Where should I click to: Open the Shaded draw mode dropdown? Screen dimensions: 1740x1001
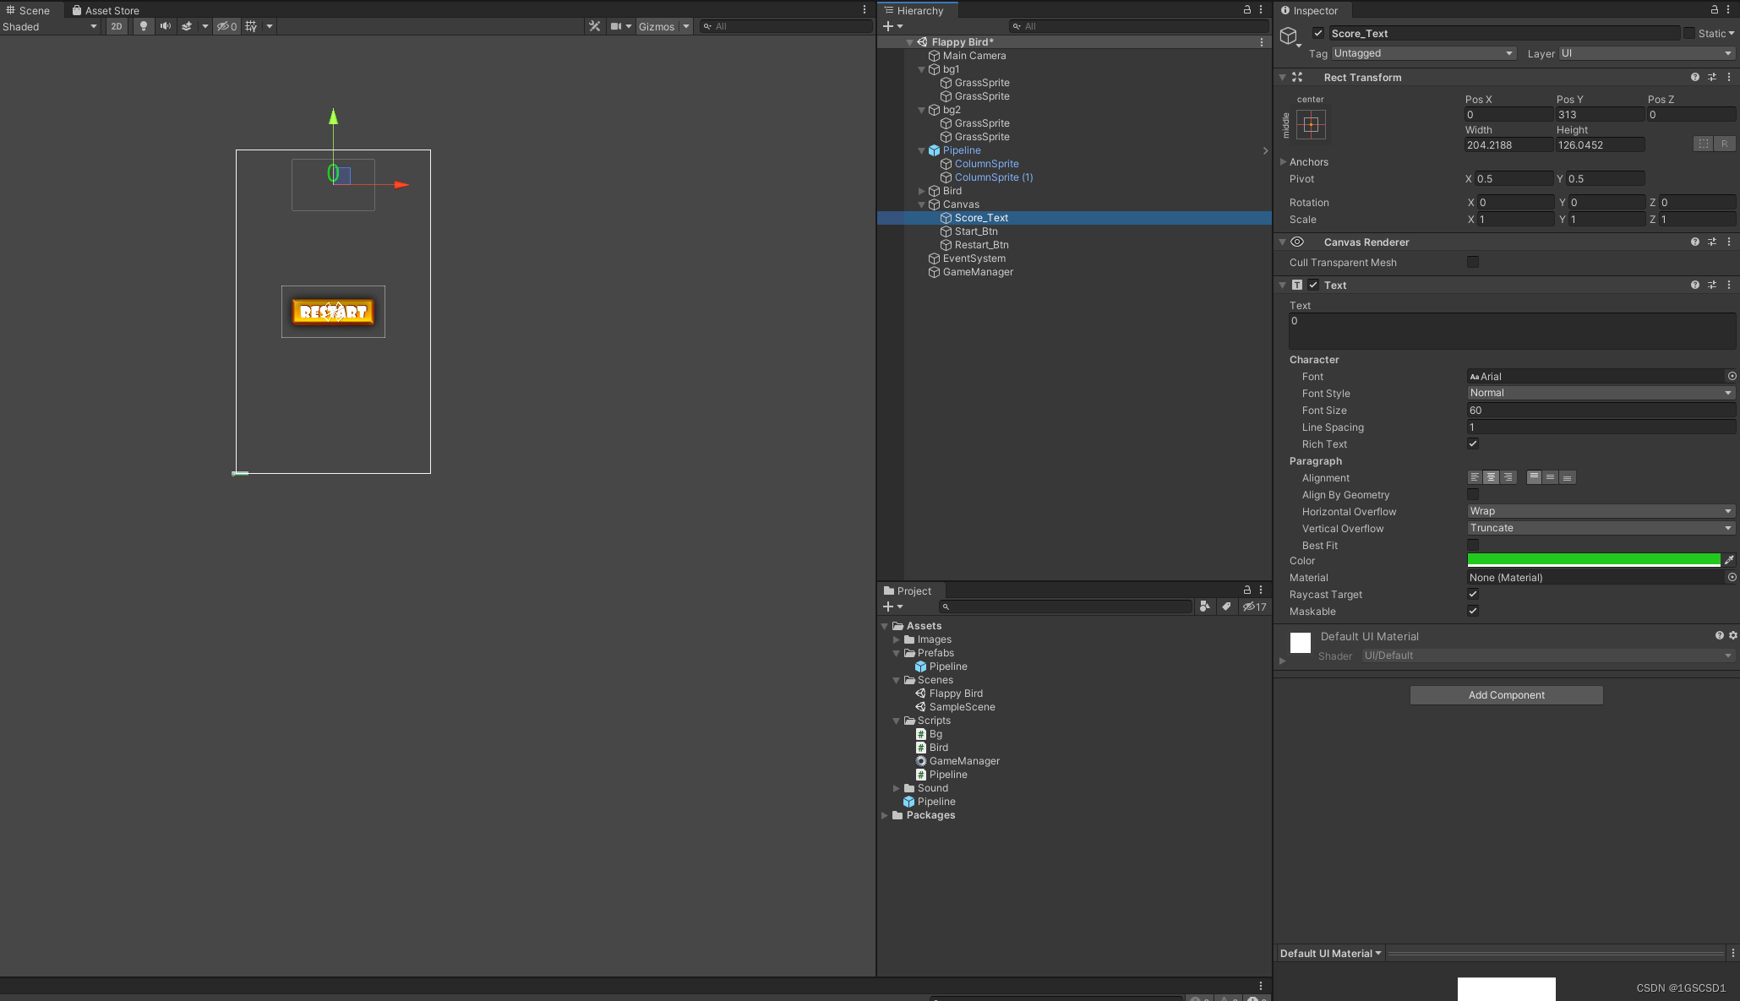(x=48, y=26)
